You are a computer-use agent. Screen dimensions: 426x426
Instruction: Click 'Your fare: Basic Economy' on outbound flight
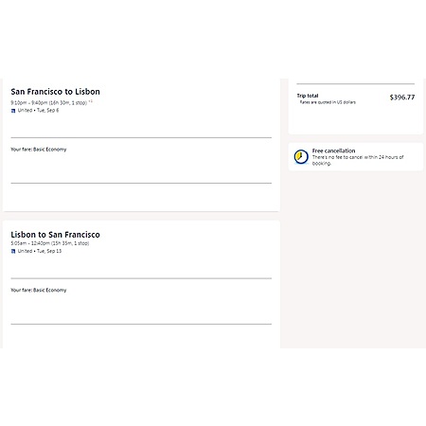click(39, 150)
